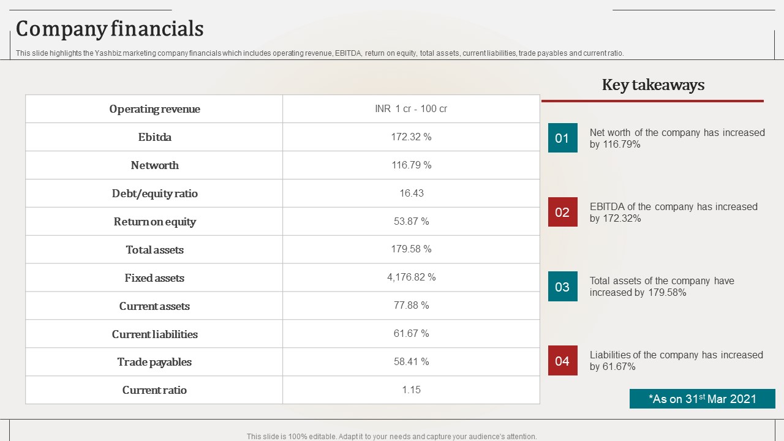The width and height of the screenshot is (784, 441).
Task: Select the Current liabilities value 61.67 %
Action: point(412,334)
